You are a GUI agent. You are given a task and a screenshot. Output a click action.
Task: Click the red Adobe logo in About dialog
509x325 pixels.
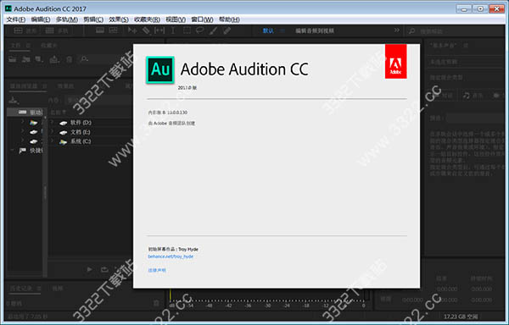pos(395,62)
